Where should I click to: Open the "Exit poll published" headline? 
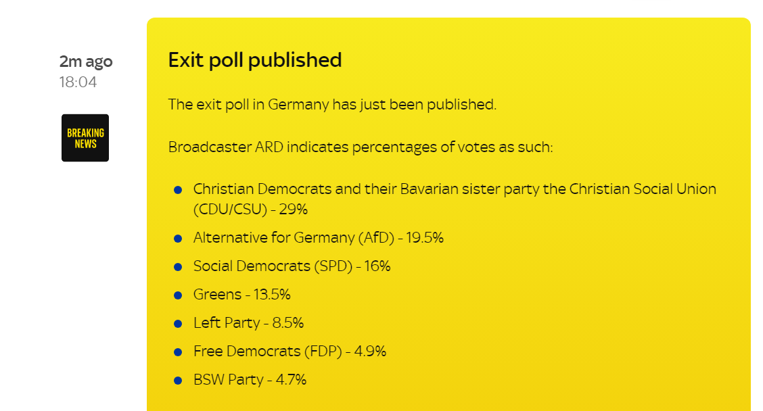(x=255, y=60)
